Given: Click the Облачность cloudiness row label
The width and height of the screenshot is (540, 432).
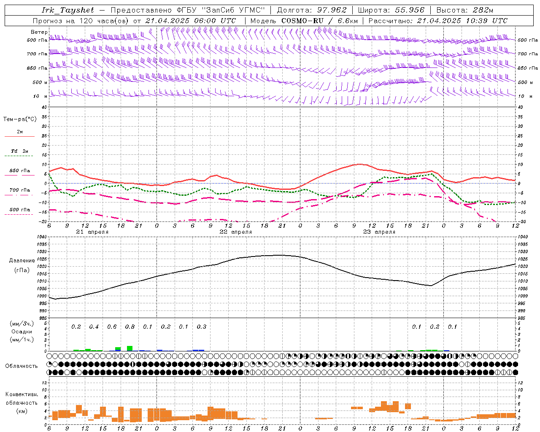Looking at the screenshot, I should click(x=22, y=366).
